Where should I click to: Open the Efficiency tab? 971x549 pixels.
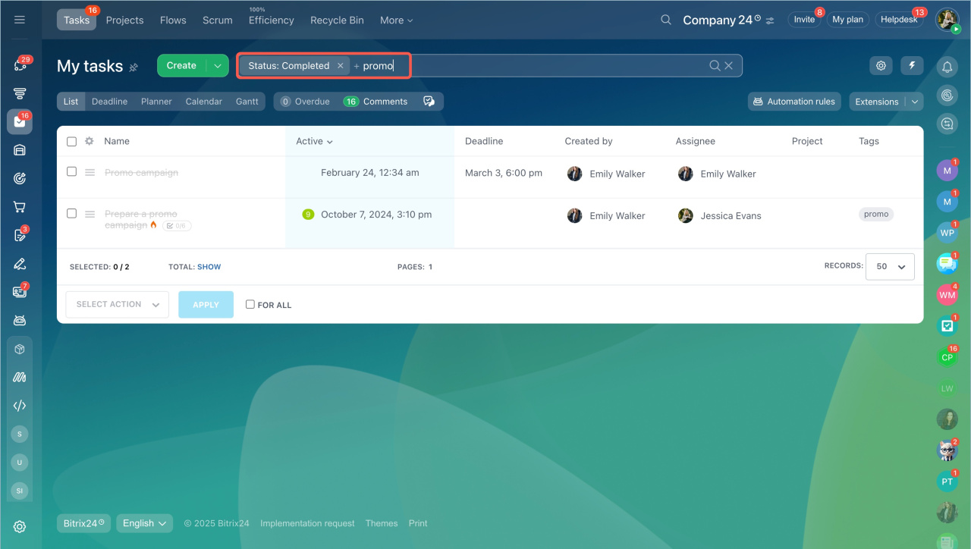[272, 20]
